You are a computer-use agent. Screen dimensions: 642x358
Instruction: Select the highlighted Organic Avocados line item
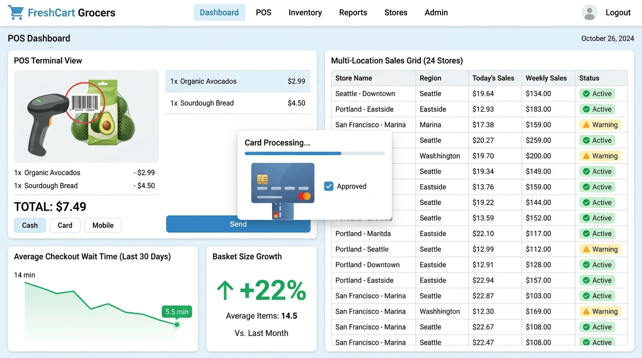tap(238, 81)
